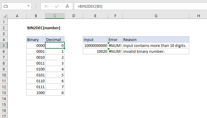207x118 pixels.
Task: Open the Name Box dropdown arrow
Action: [x=28, y=6]
